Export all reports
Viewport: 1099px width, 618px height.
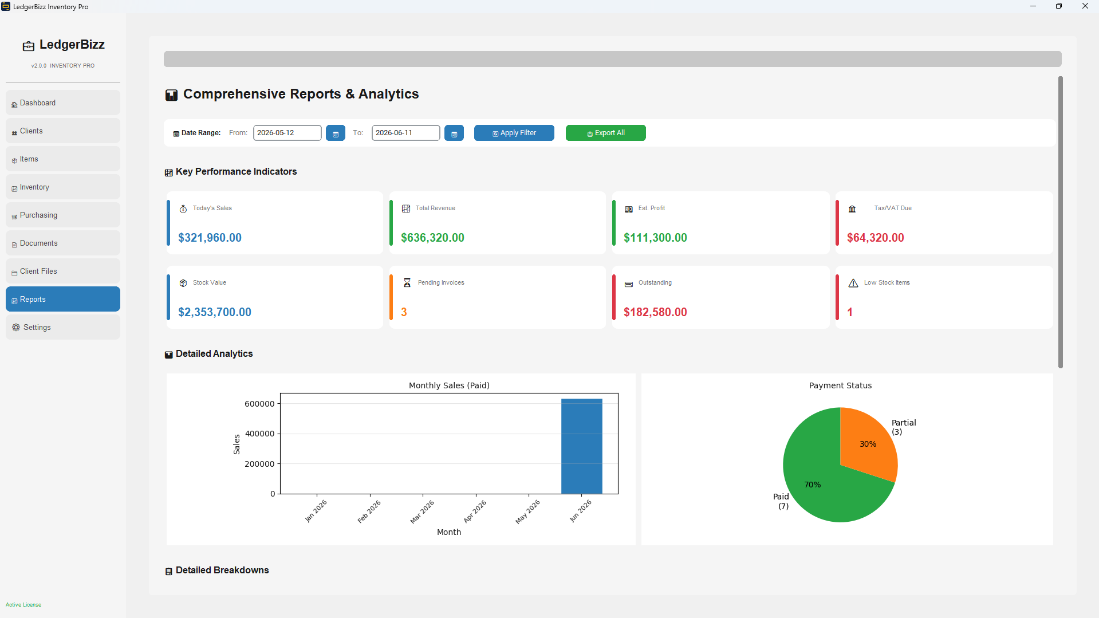coord(606,133)
